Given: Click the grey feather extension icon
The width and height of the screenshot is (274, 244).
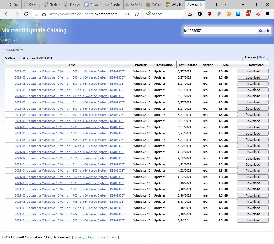Looking at the screenshot, I should pyautogui.click(x=219, y=14).
